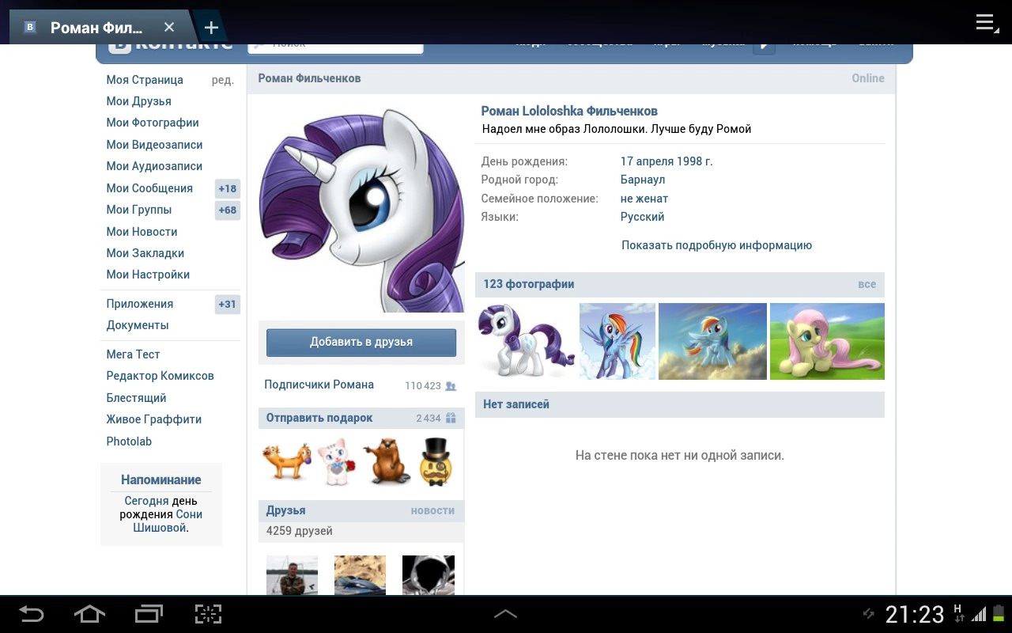Viewport: 1012px width, 633px height.
Task: Select the orange cat gift
Action: [x=287, y=461]
